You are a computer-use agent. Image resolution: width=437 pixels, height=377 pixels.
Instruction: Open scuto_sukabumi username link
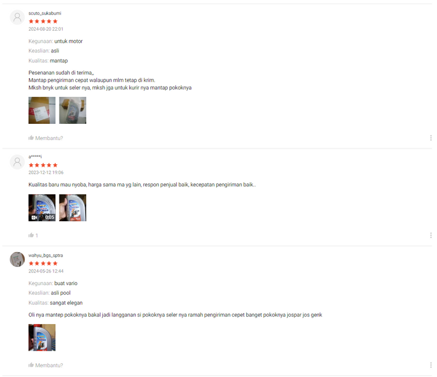click(45, 13)
